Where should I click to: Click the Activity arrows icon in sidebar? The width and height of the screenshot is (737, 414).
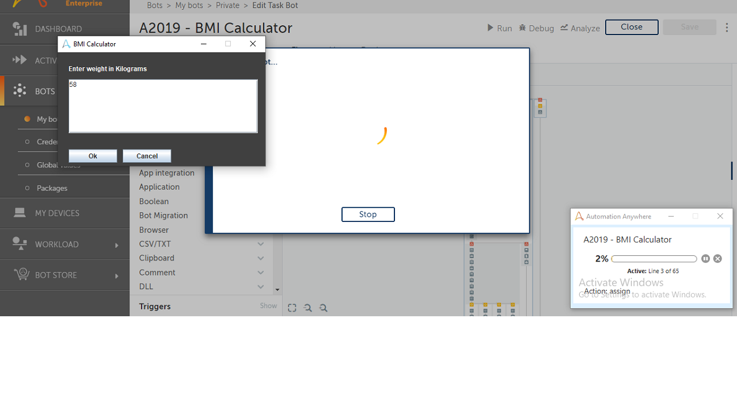[20, 60]
